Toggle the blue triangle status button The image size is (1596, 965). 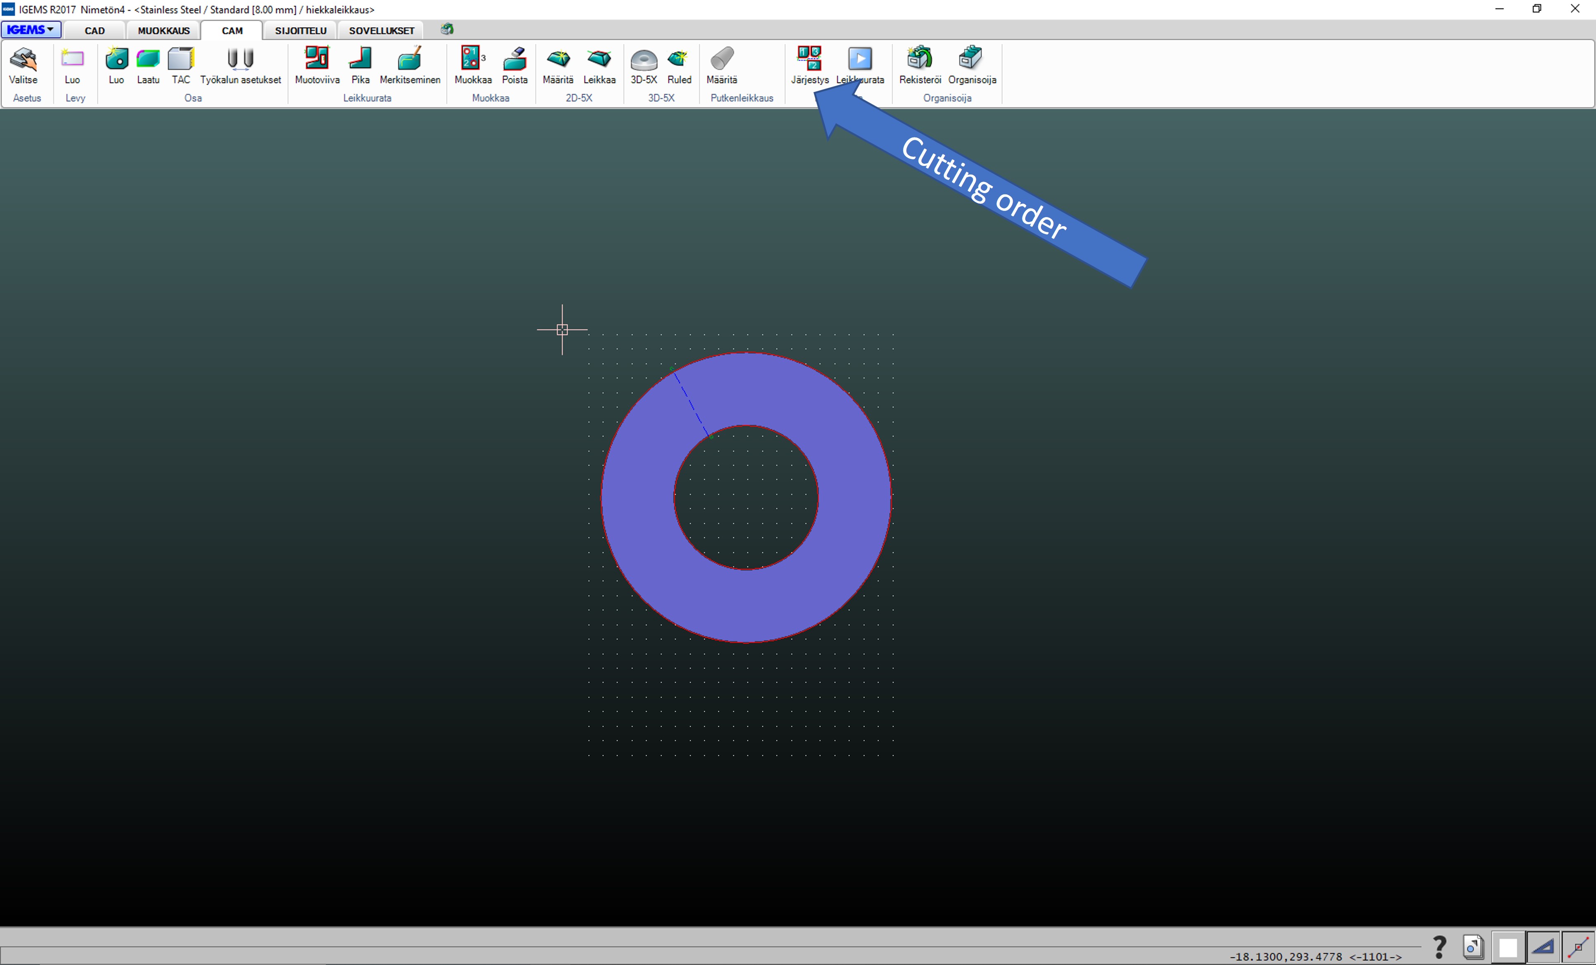coord(1544,948)
